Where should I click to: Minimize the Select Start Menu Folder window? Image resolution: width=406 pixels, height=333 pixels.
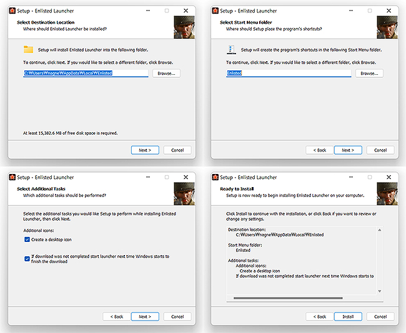[351, 11]
